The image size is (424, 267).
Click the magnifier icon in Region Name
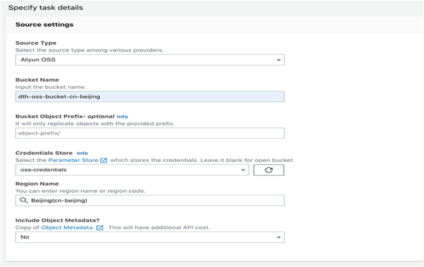coord(24,200)
